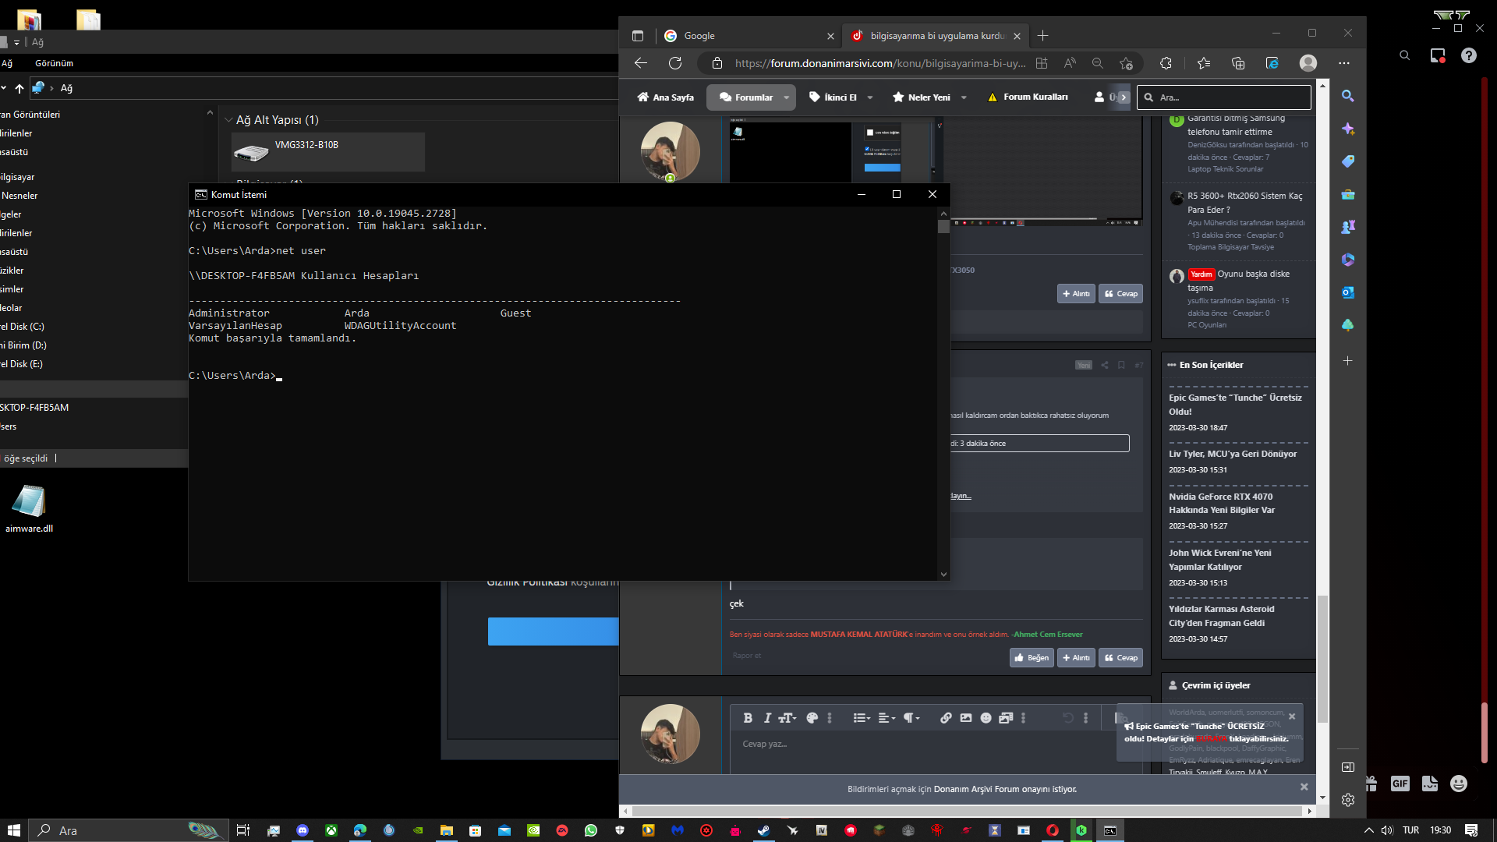Expand İkinci El menu dropdown arrow
Screen dimensions: 1497x842
[x=870, y=97]
